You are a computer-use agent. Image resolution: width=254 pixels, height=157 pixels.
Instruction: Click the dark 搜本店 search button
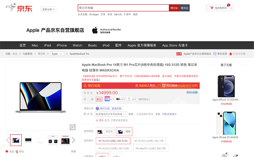tap(185, 8)
